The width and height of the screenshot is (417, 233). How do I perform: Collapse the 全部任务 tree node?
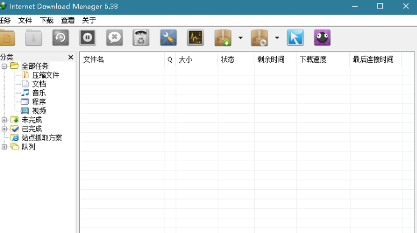4,66
